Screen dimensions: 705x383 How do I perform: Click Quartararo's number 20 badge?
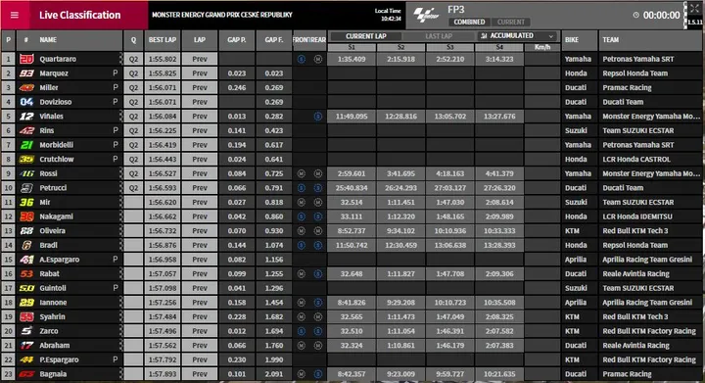26,59
